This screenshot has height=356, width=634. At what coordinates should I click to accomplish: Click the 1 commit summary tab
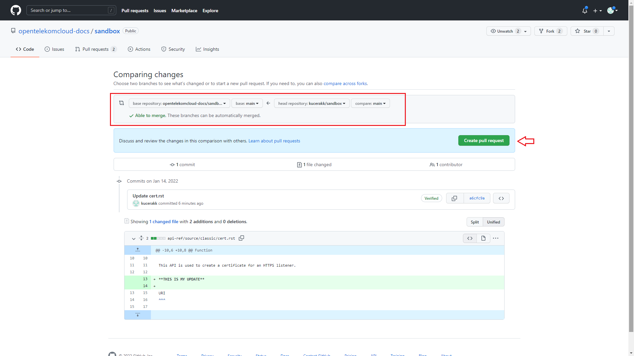(182, 164)
